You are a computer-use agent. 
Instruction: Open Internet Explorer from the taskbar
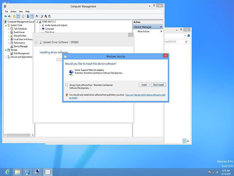pos(7,172)
